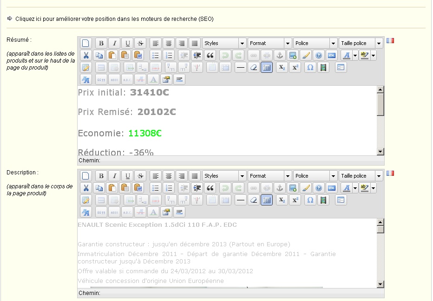Click New document icon in Résumé editor

pyautogui.click(x=85, y=43)
